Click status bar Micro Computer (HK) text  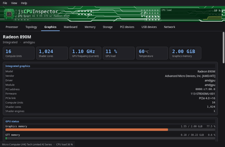[x=27, y=145]
